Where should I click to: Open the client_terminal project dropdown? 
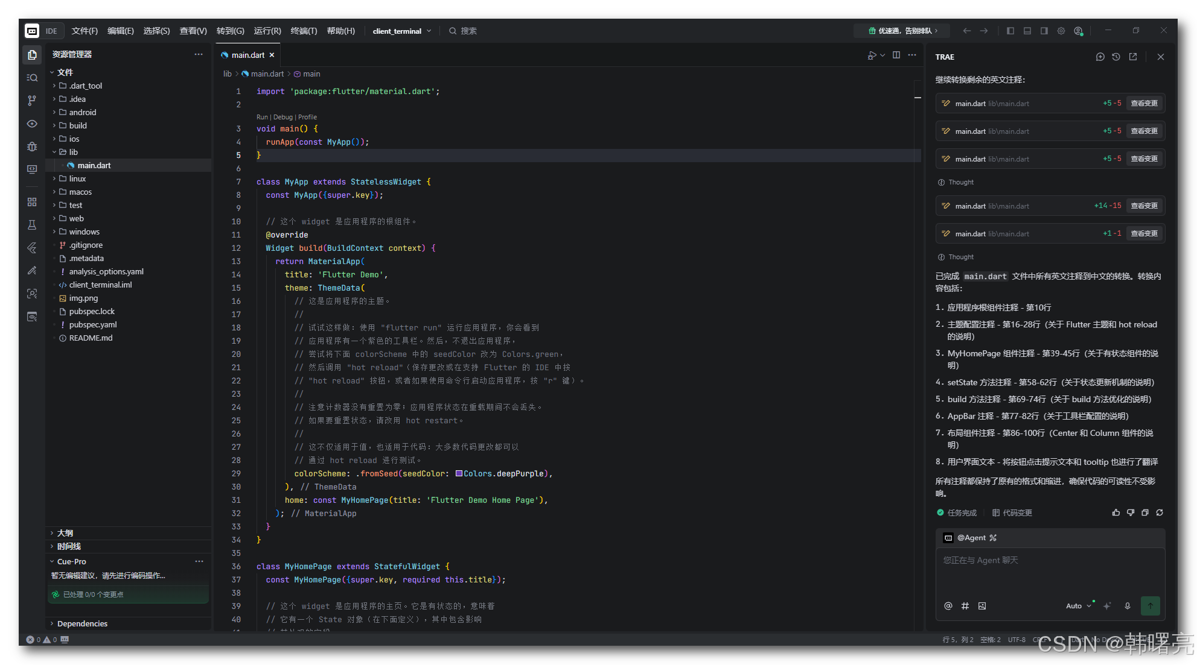coord(402,31)
